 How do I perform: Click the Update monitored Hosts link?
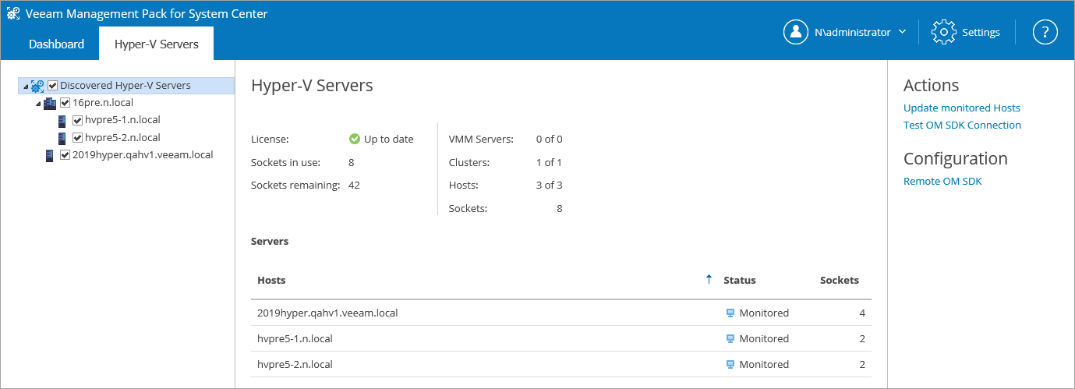(x=962, y=108)
